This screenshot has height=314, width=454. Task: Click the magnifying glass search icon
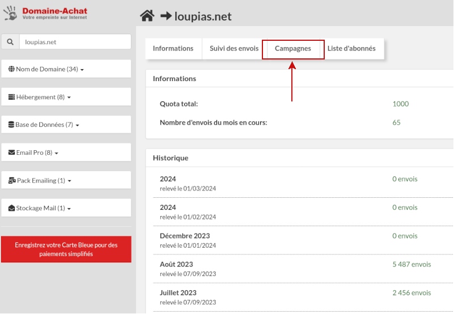click(10, 42)
